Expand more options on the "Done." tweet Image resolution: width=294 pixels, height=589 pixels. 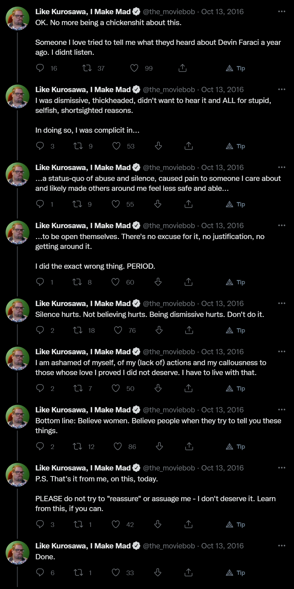click(x=281, y=546)
